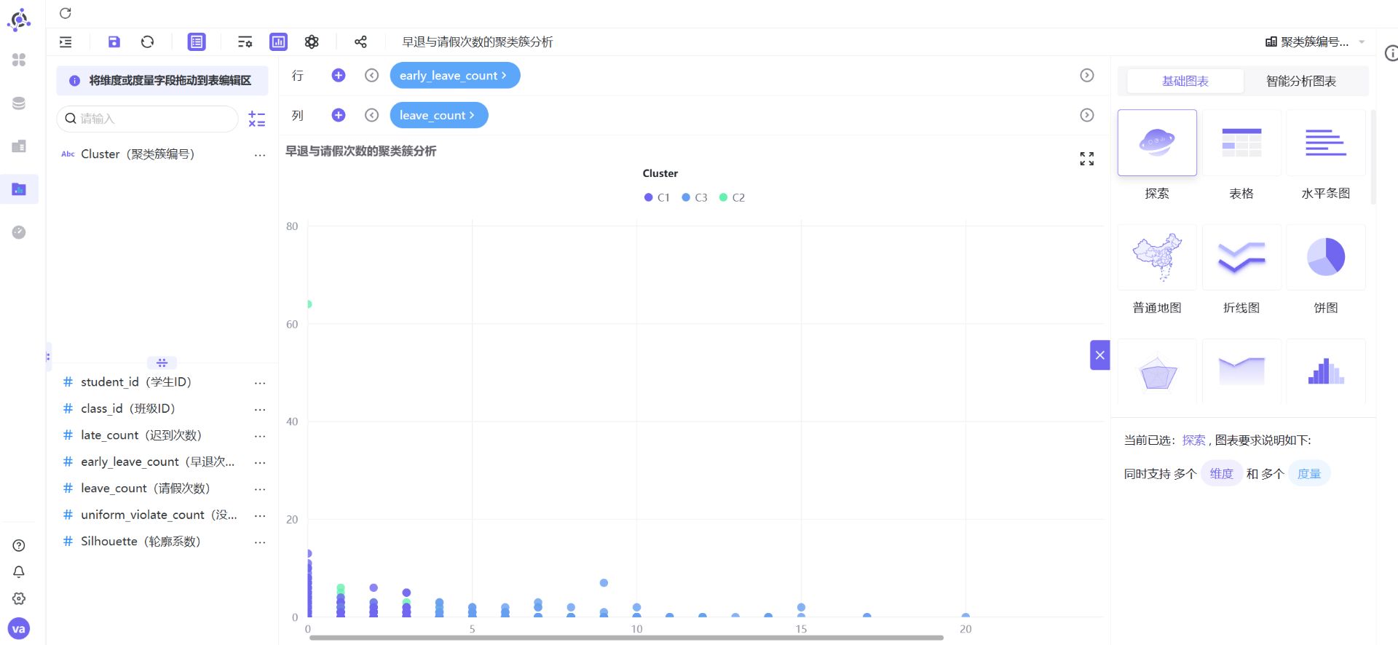Open the leave_count pill menu

[439, 115]
